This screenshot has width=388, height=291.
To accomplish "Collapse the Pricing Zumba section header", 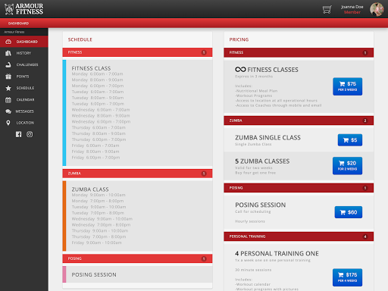I will click(x=299, y=120).
